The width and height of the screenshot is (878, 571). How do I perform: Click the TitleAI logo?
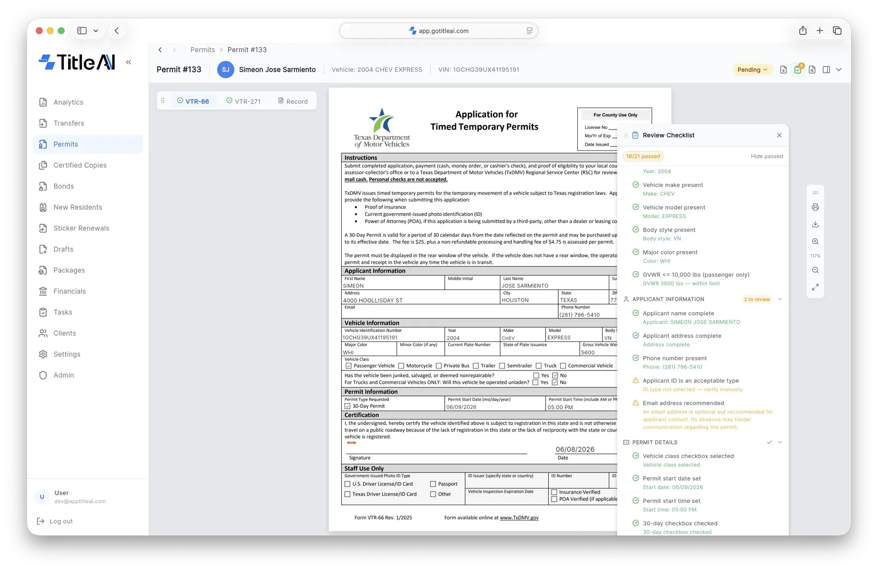pyautogui.click(x=77, y=62)
